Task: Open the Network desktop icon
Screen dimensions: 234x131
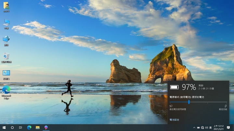Action: (6, 41)
